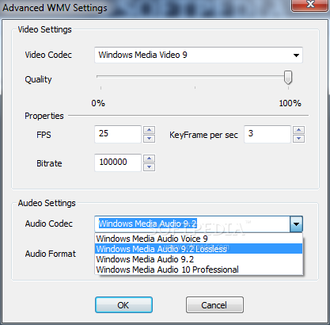Close the Advanced WMV Settings dialog
The image size is (330, 325).
(x=310, y=5)
